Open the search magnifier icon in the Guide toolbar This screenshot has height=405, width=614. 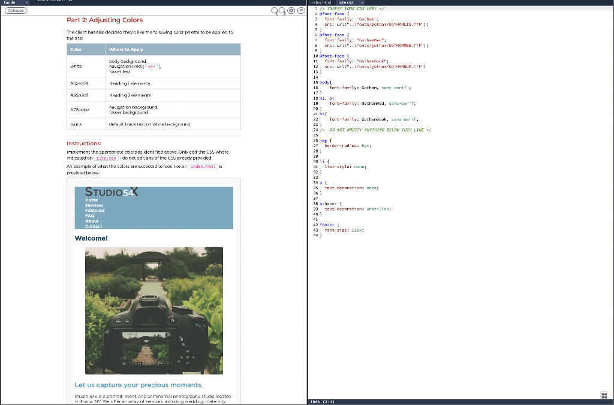[274, 10]
